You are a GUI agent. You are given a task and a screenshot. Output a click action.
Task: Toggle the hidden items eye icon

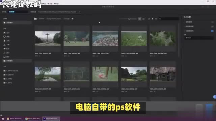[156, 19]
